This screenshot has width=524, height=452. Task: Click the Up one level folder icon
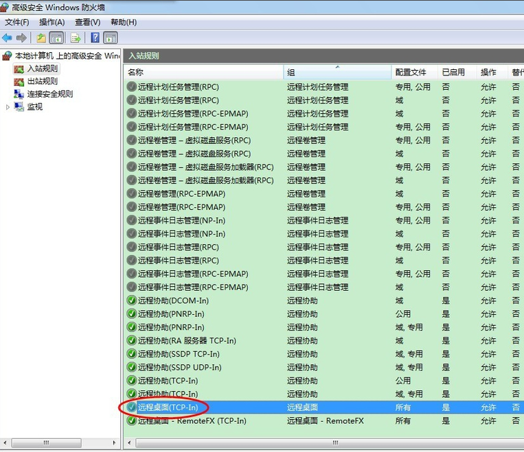[x=41, y=38]
